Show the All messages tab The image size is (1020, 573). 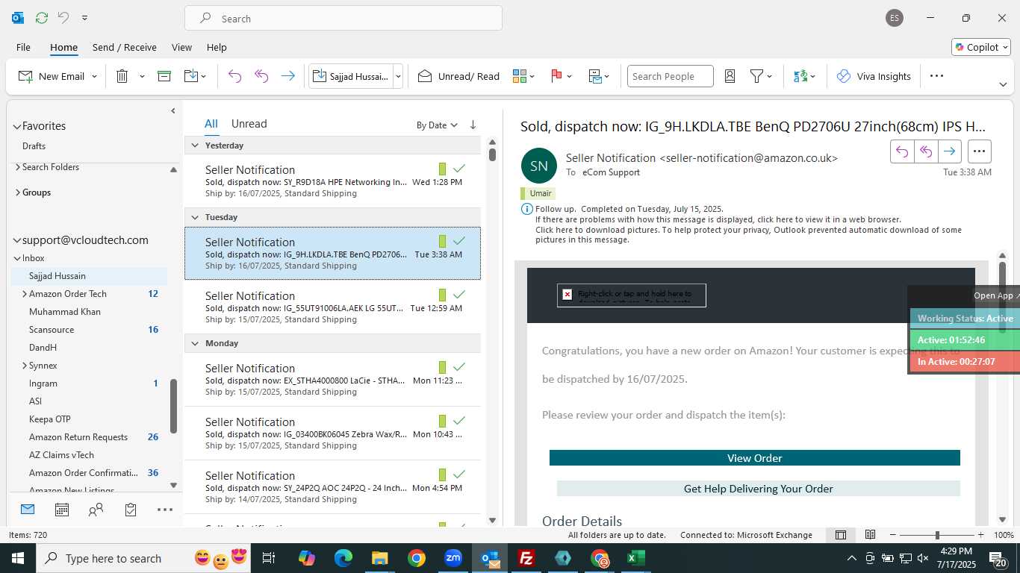tap(211, 124)
